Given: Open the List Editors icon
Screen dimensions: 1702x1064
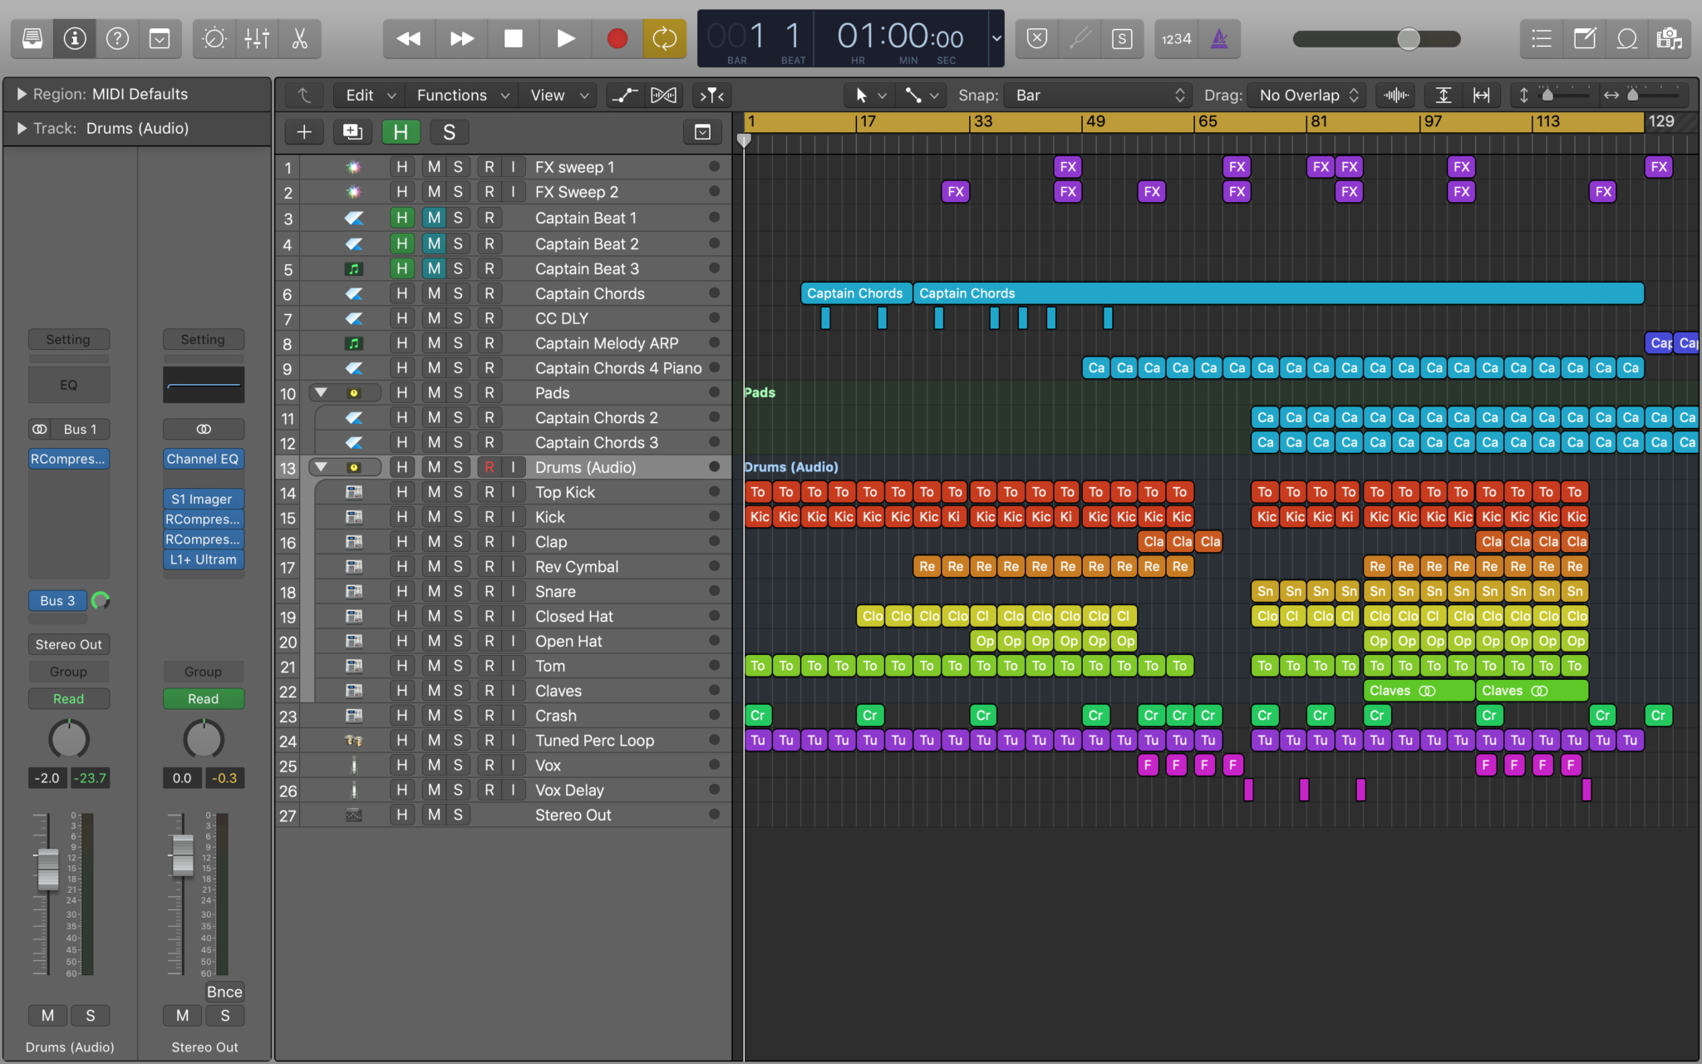Looking at the screenshot, I should [x=1542, y=38].
